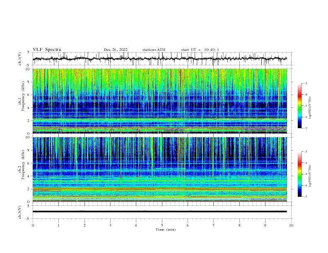Screen dimensions: 328x253
Task: Click the "5" tick on the ch.1(V) axis
Action: [x=29, y=53]
